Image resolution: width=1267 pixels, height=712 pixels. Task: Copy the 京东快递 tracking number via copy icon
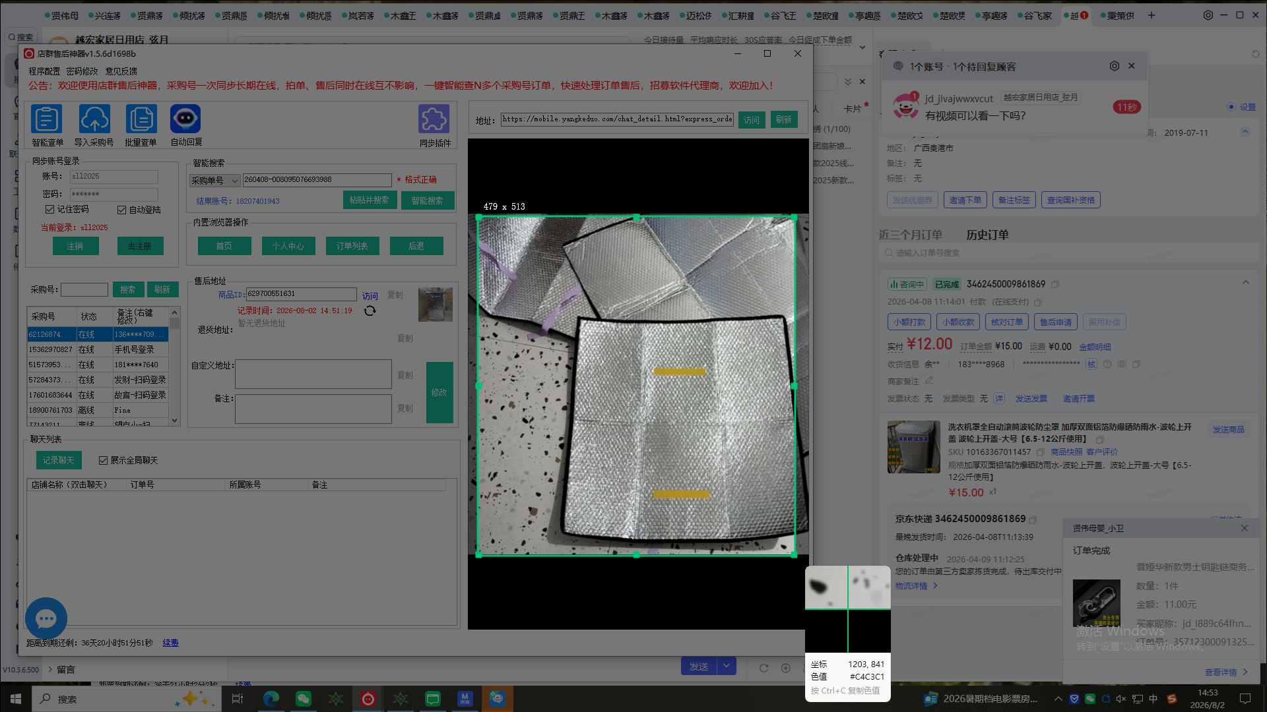1033,519
